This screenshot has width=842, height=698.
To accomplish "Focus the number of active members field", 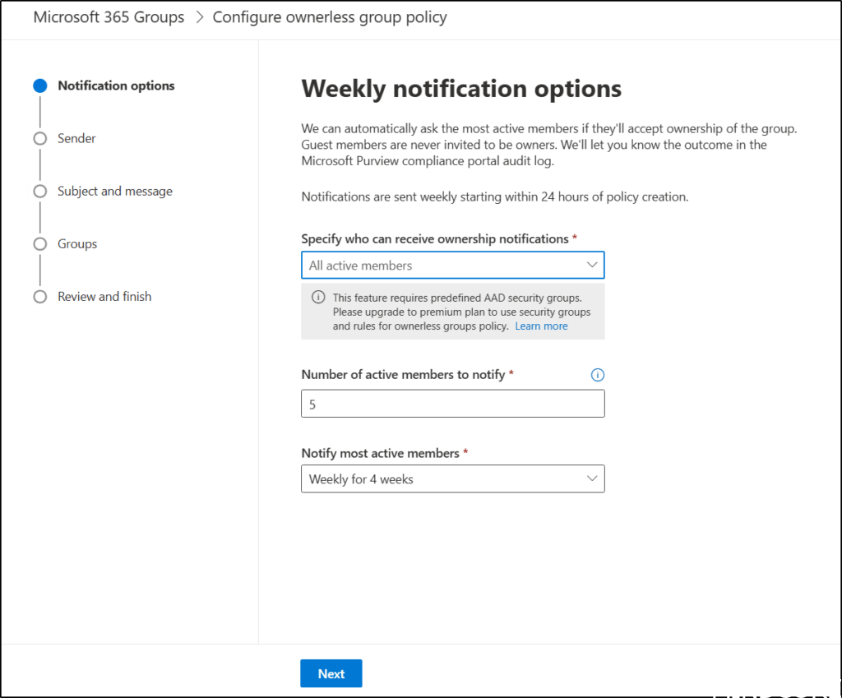I will (452, 404).
